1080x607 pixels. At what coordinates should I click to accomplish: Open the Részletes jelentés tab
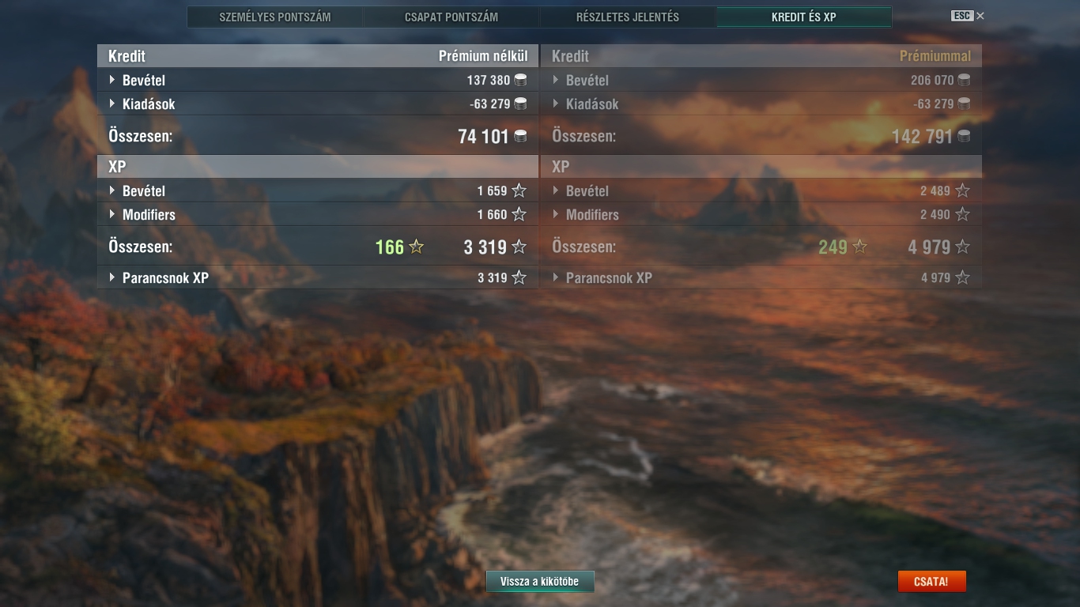point(628,17)
